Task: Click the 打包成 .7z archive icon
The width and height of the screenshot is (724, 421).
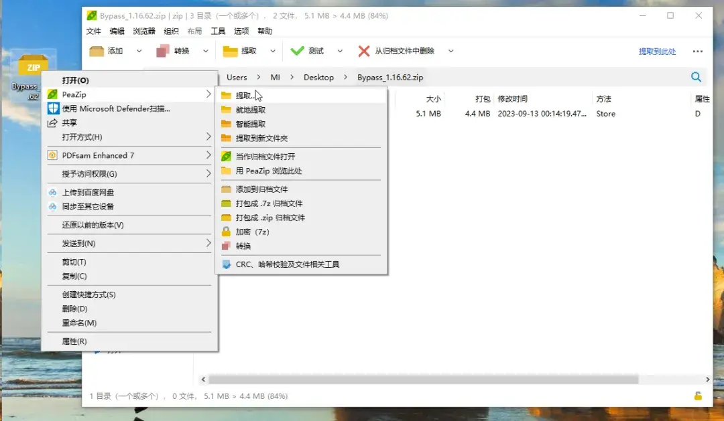Action: 226,203
